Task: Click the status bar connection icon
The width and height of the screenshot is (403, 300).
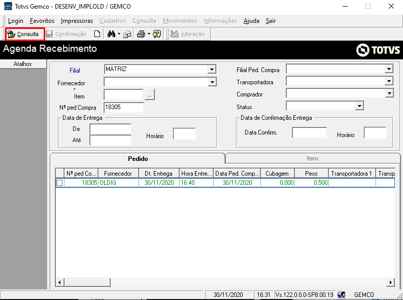Action: tap(342, 294)
